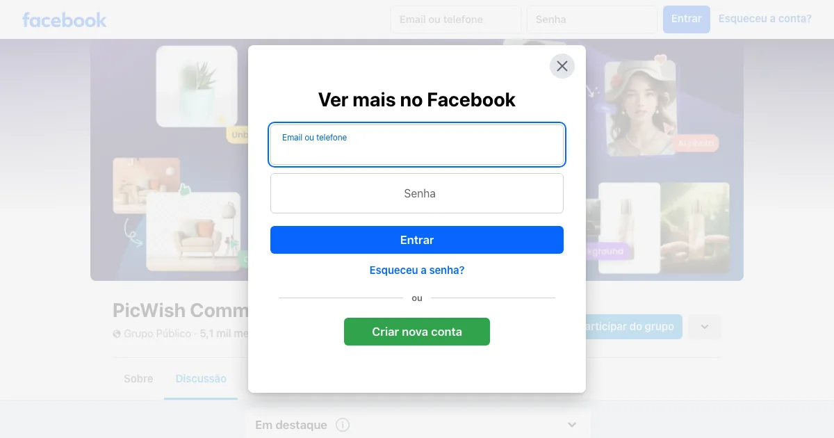Open the info icon next to Em destaque

(x=343, y=425)
